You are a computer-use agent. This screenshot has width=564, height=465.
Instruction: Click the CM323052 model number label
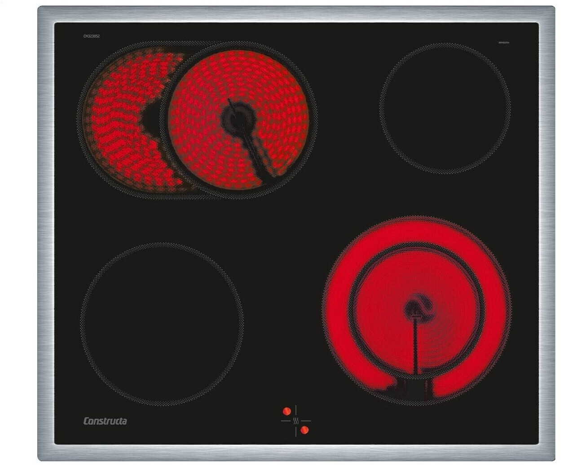(91, 35)
